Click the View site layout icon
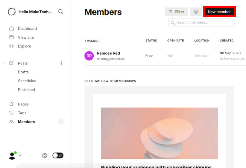This screenshot has width=246, height=168. coord(12,37)
